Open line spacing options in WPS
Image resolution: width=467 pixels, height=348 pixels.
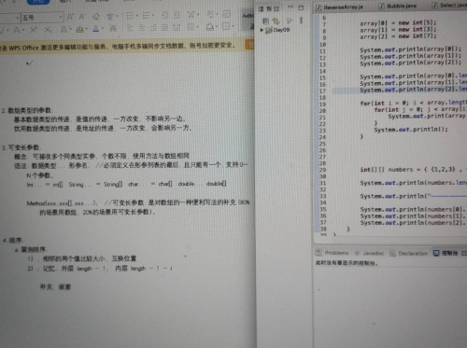click(191, 27)
